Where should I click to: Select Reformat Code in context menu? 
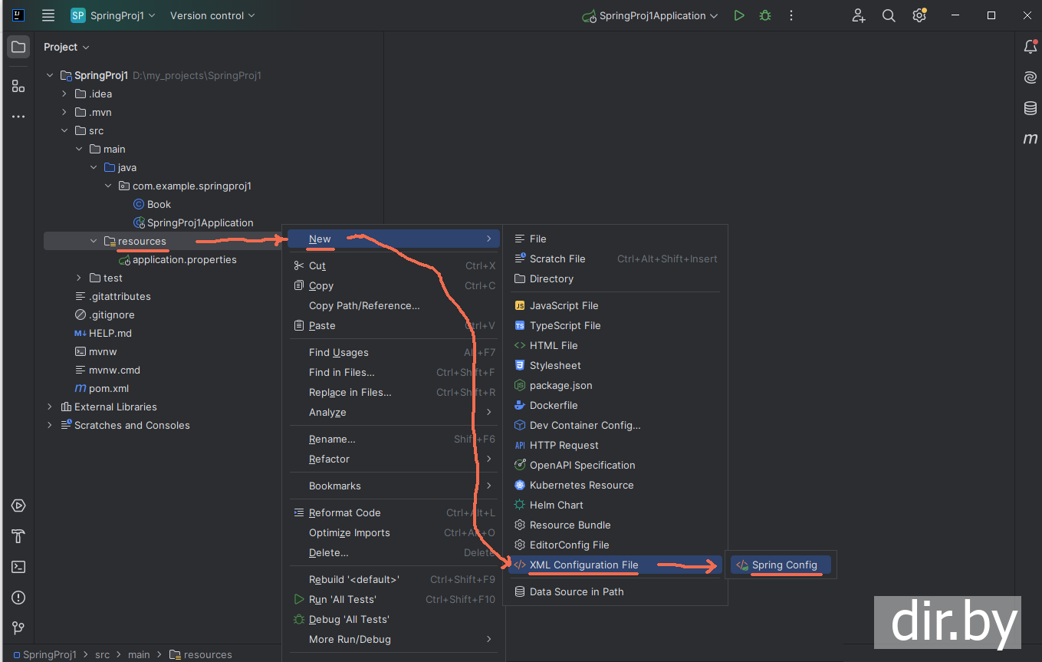[344, 512]
